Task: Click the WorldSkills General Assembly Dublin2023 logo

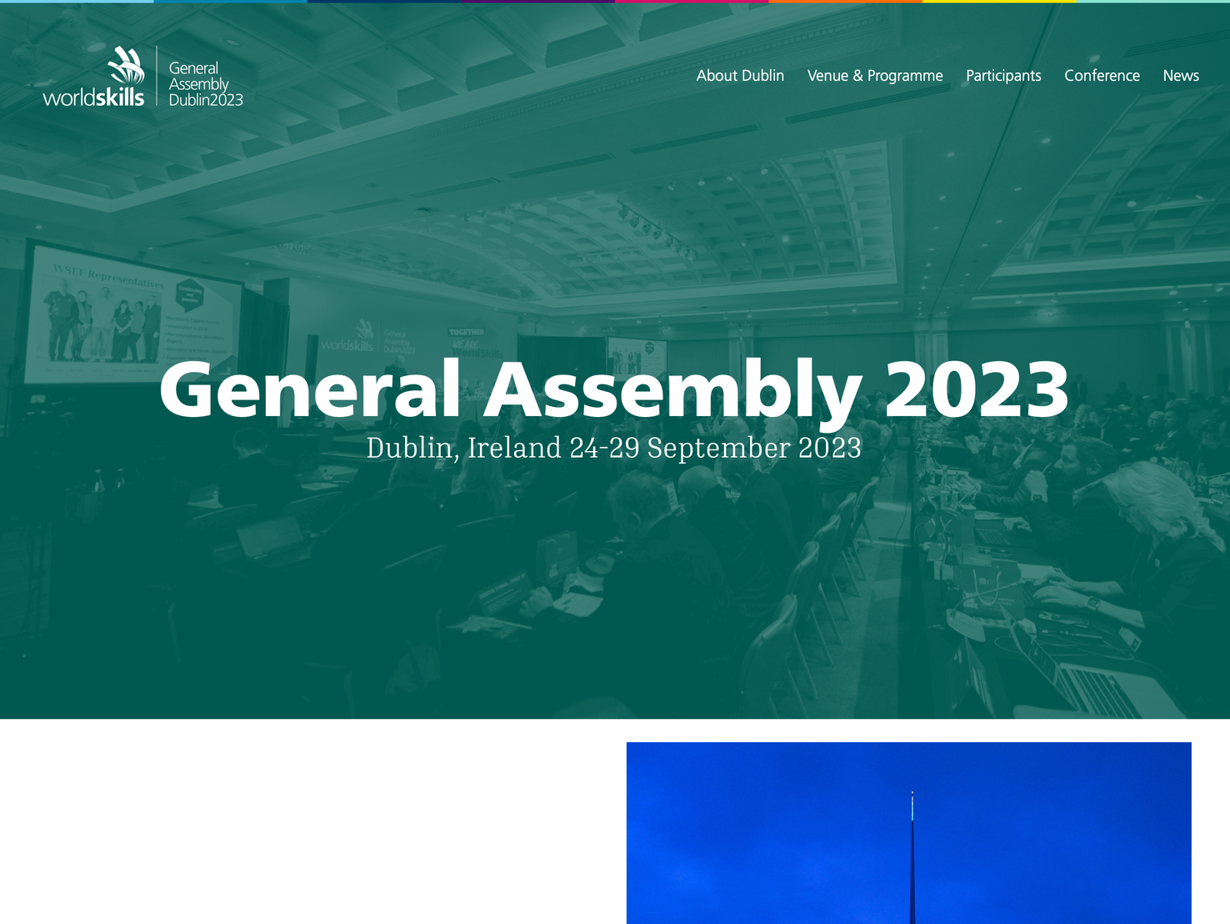Action: [x=142, y=77]
